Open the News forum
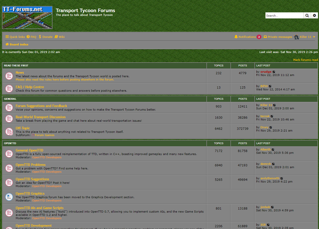Viewport: 319px width, 229px height. (20, 72)
